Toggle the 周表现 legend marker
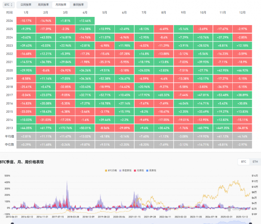261x224 pixels. click(155, 171)
